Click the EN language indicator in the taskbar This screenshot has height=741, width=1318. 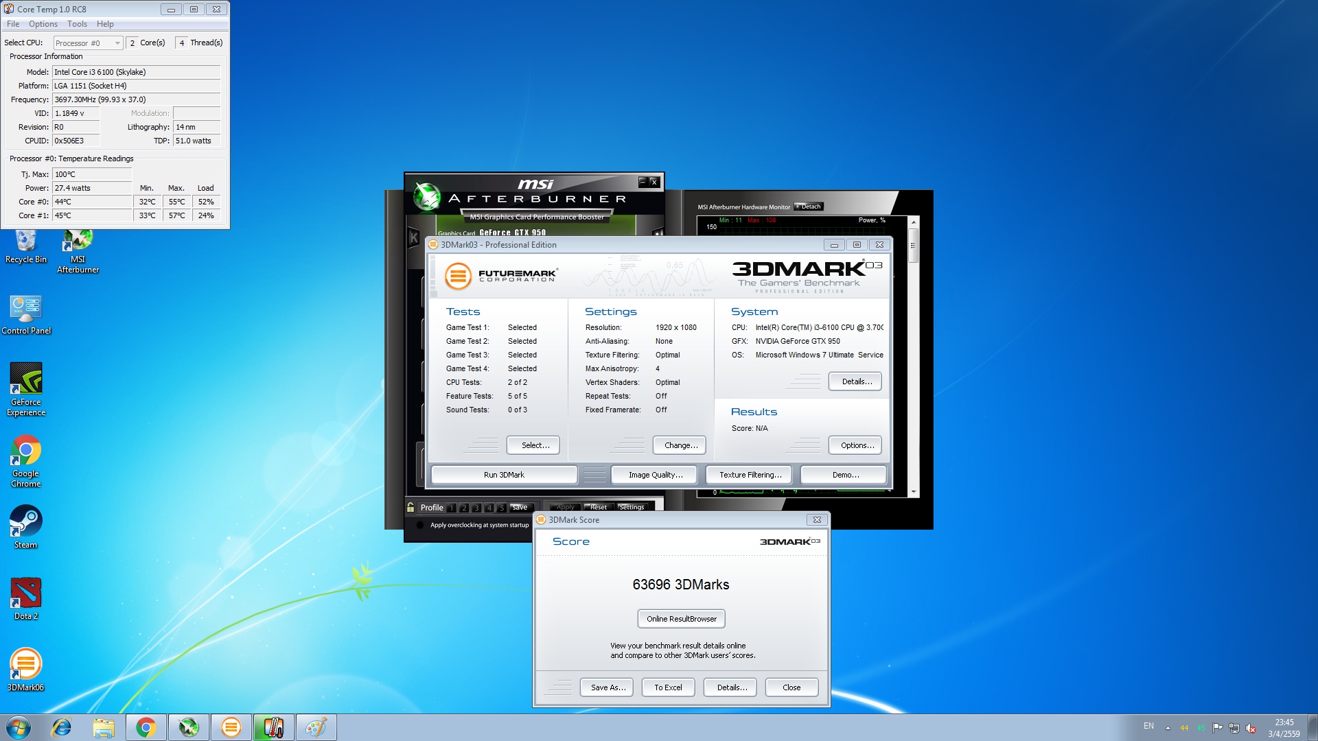[1148, 726]
